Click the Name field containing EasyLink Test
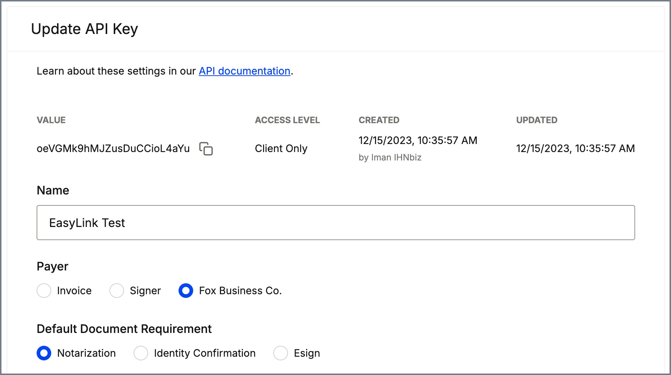The width and height of the screenshot is (671, 375). point(335,223)
